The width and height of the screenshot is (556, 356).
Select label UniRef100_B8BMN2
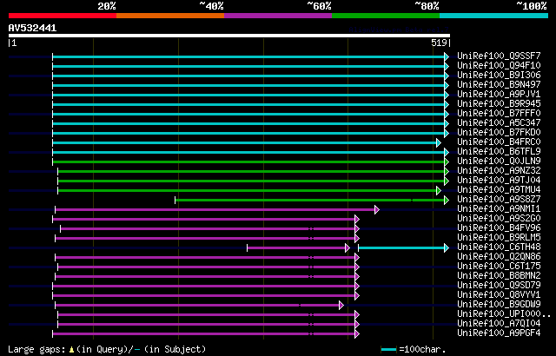click(499, 276)
